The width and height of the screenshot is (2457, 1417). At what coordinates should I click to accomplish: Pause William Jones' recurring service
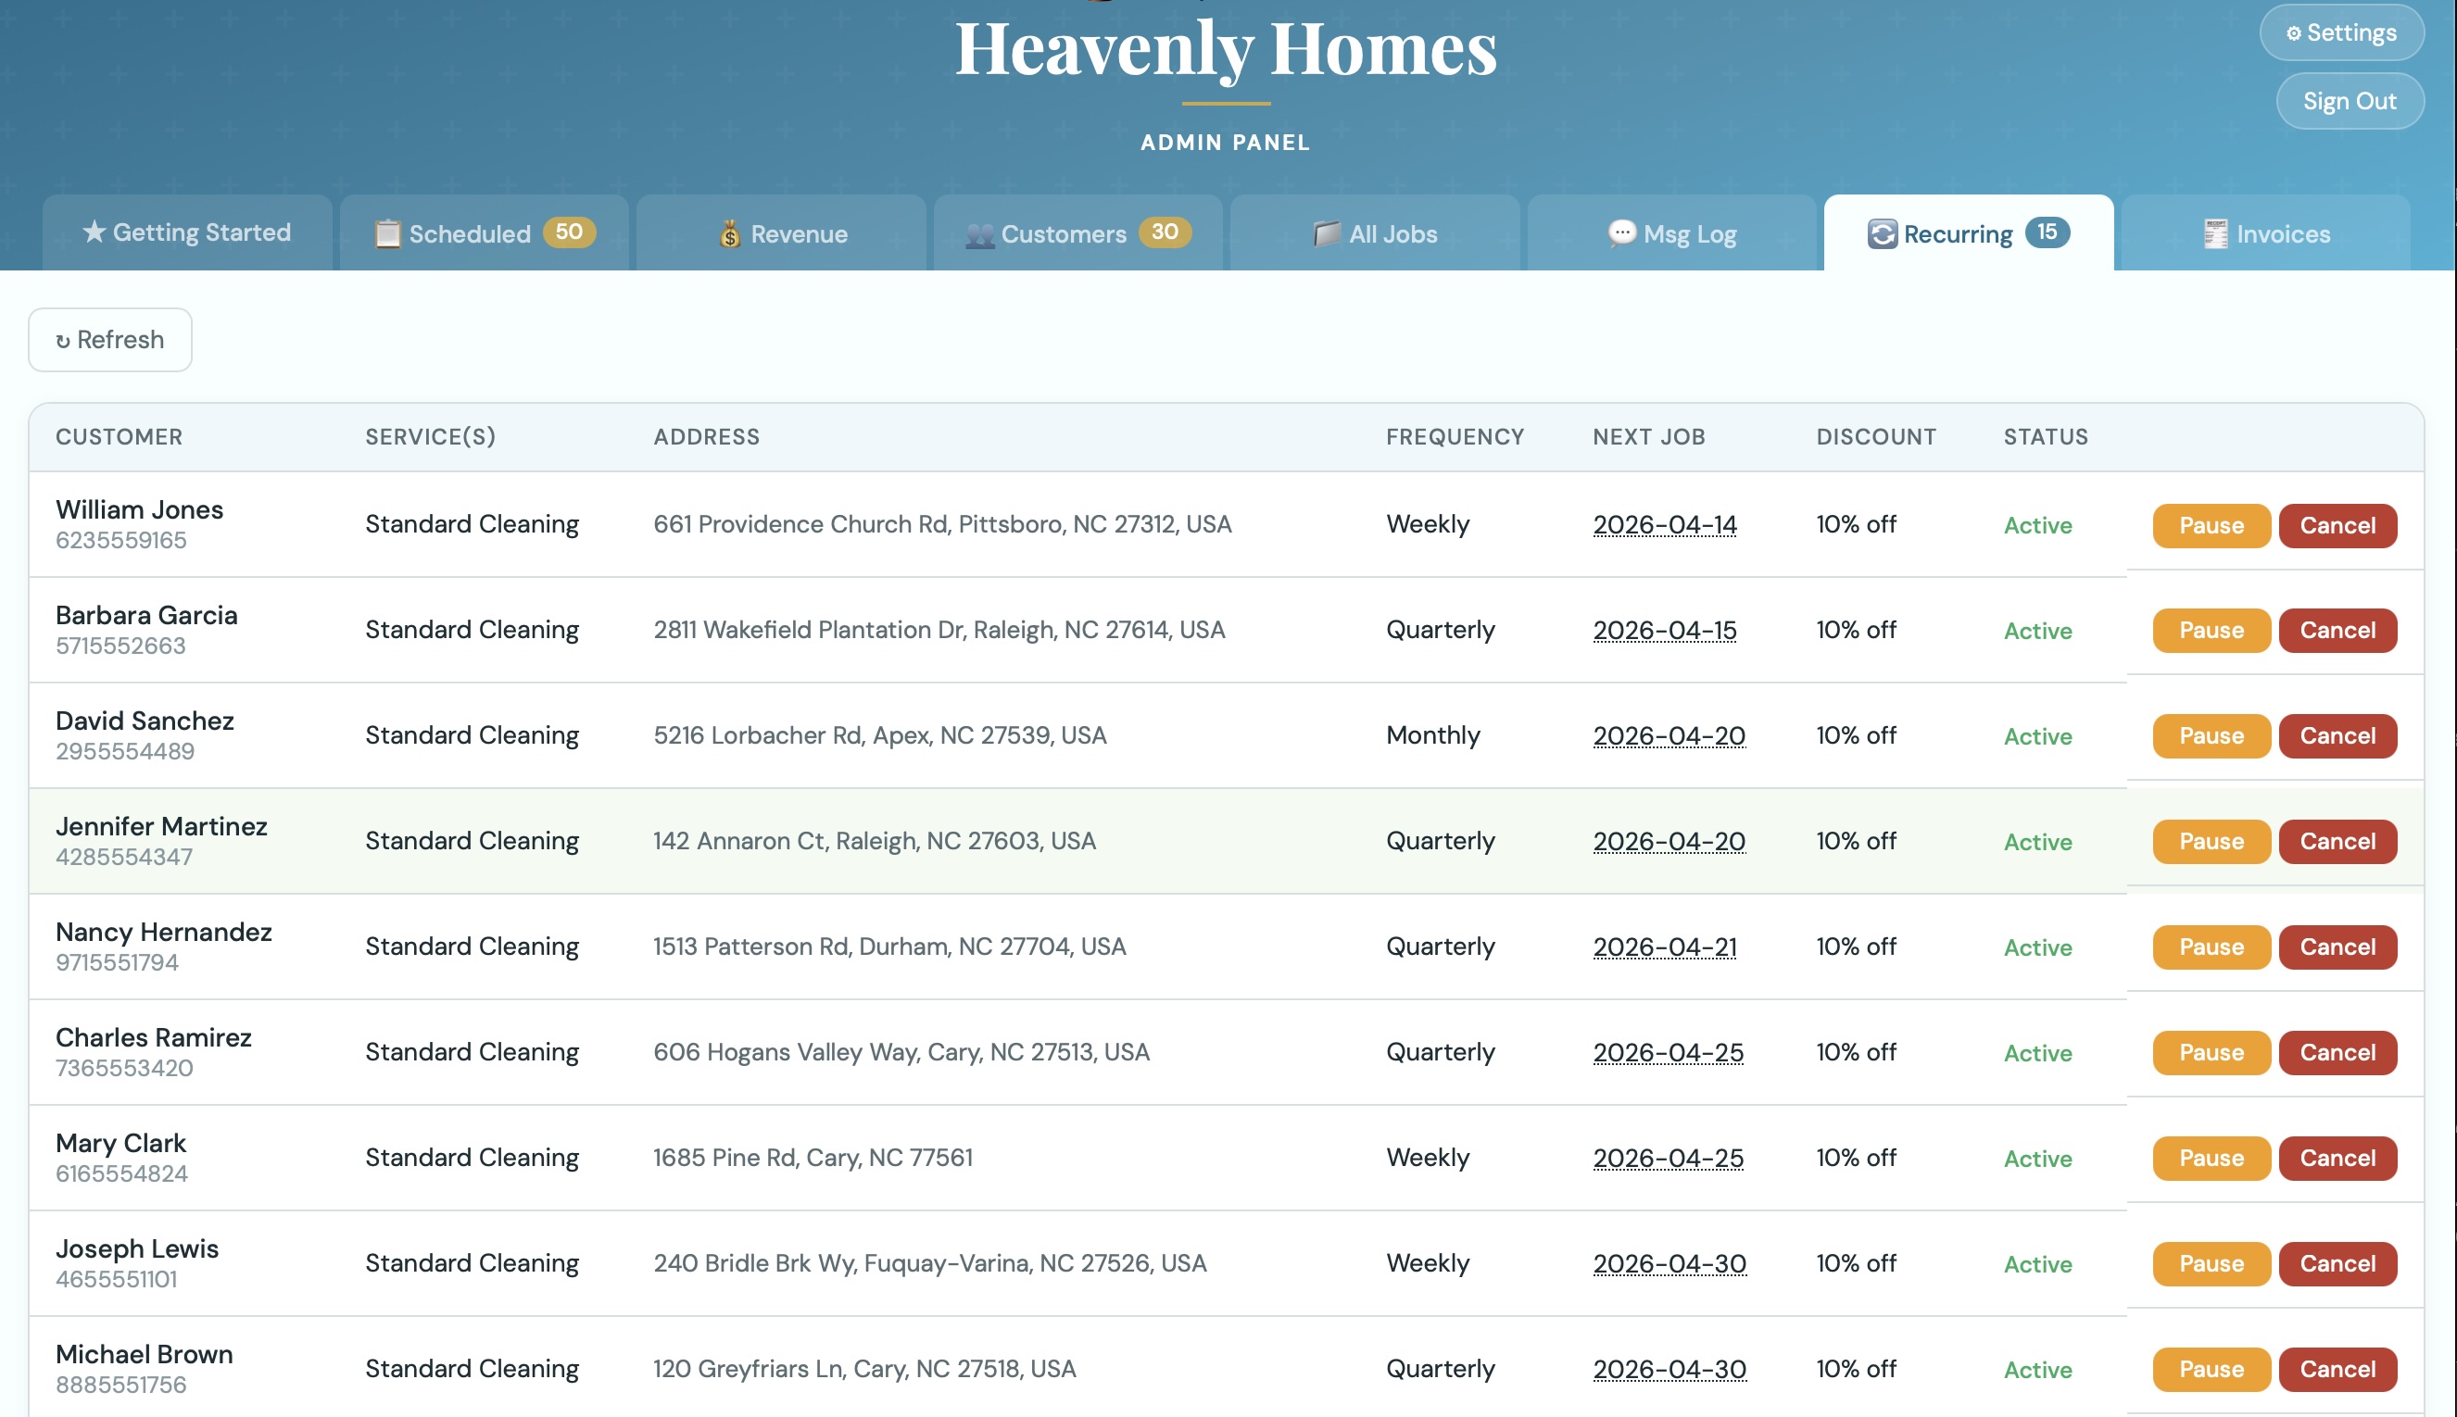click(2210, 525)
